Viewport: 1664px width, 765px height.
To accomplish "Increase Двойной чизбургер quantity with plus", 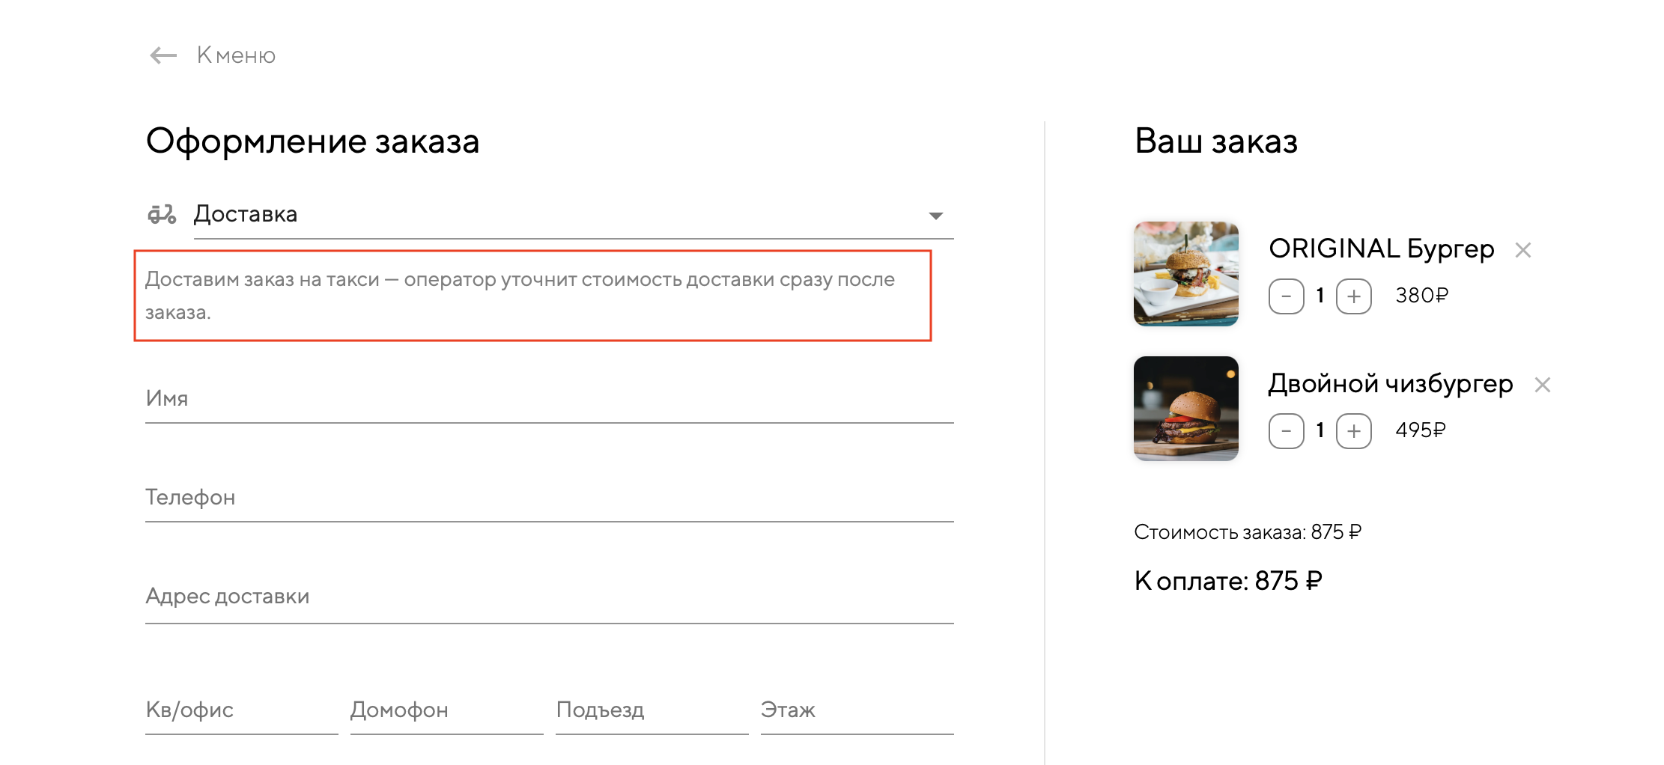I will [1353, 431].
